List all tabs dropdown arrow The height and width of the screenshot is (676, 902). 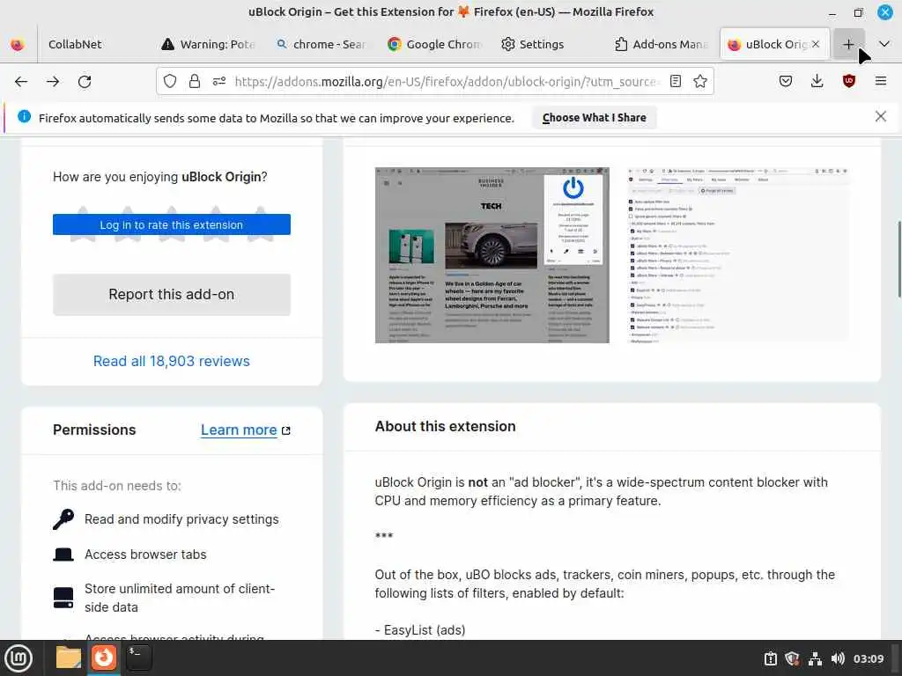point(884,44)
